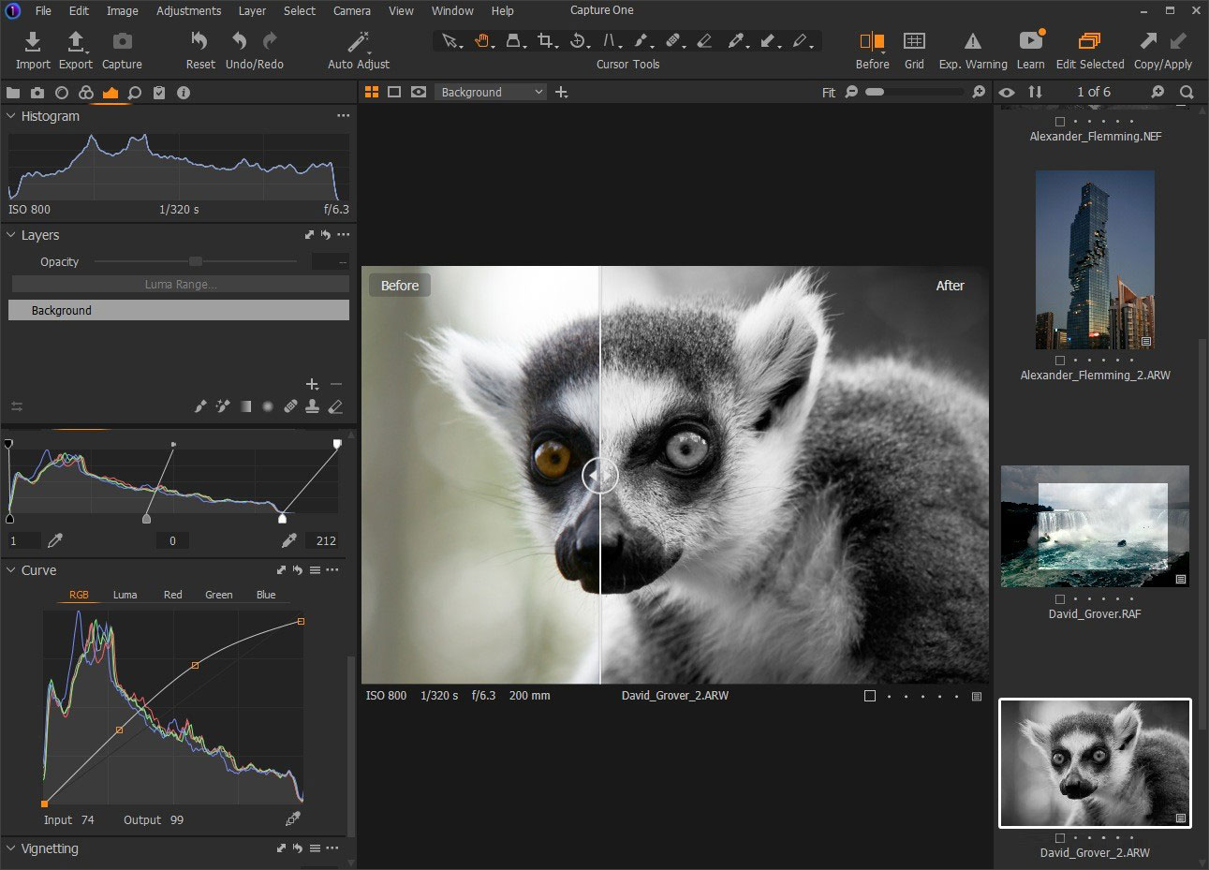
Task: Click the Edit Selected icon
Action: pyautogui.click(x=1089, y=42)
